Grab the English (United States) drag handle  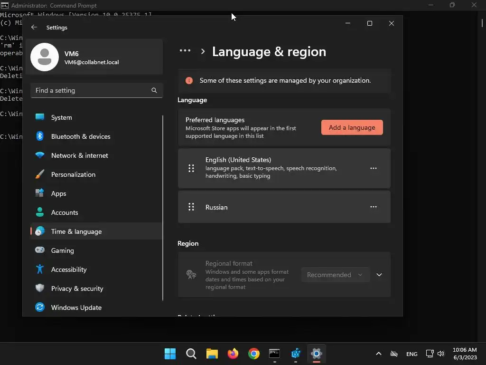pyautogui.click(x=191, y=168)
